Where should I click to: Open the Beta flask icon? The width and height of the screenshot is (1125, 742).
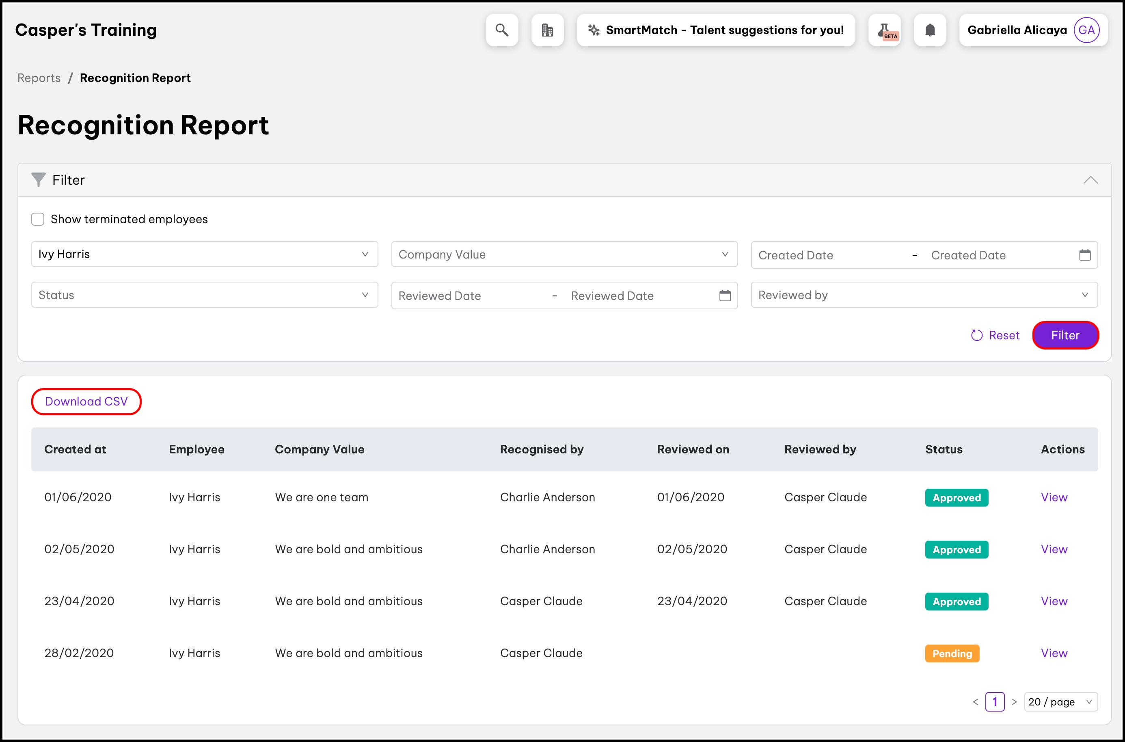884,30
